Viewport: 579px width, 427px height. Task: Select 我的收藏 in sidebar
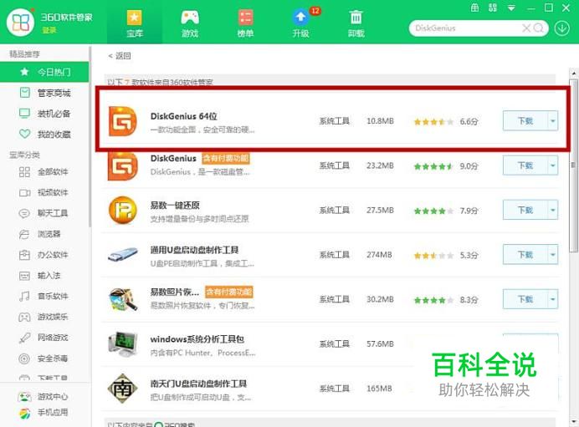coord(44,135)
